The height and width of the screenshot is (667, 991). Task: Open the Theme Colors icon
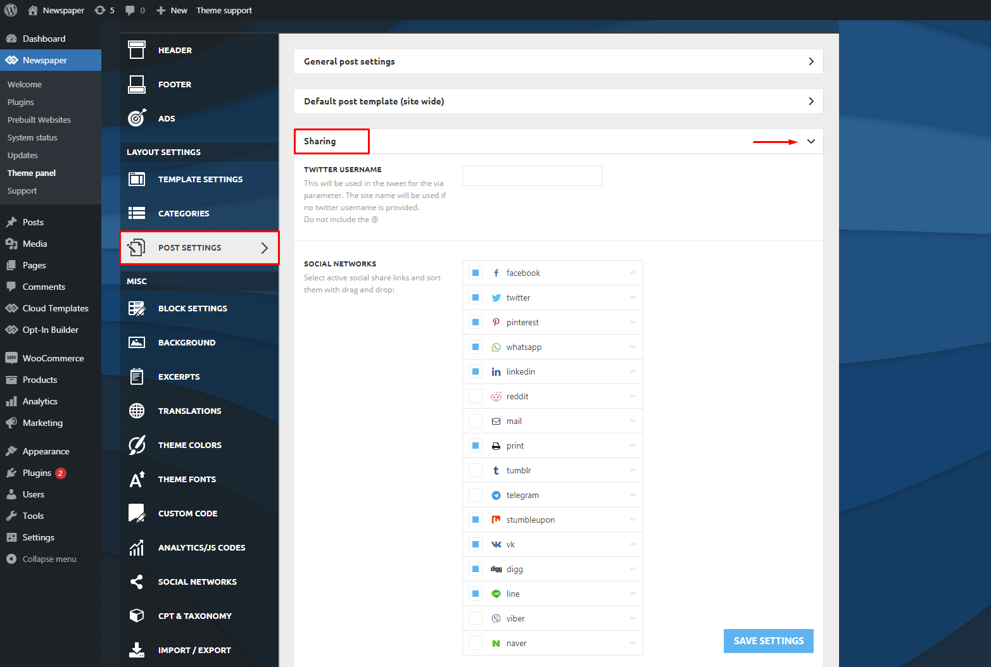click(137, 445)
